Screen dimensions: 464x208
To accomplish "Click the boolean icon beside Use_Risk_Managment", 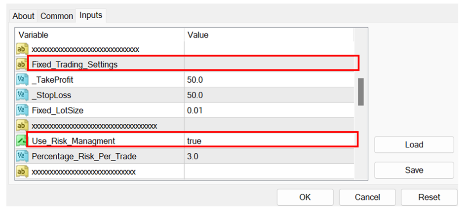I will click(x=22, y=140).
